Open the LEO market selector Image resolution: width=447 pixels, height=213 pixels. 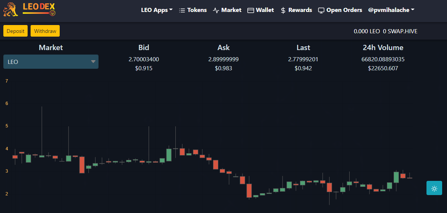click(x=51, y=62)
